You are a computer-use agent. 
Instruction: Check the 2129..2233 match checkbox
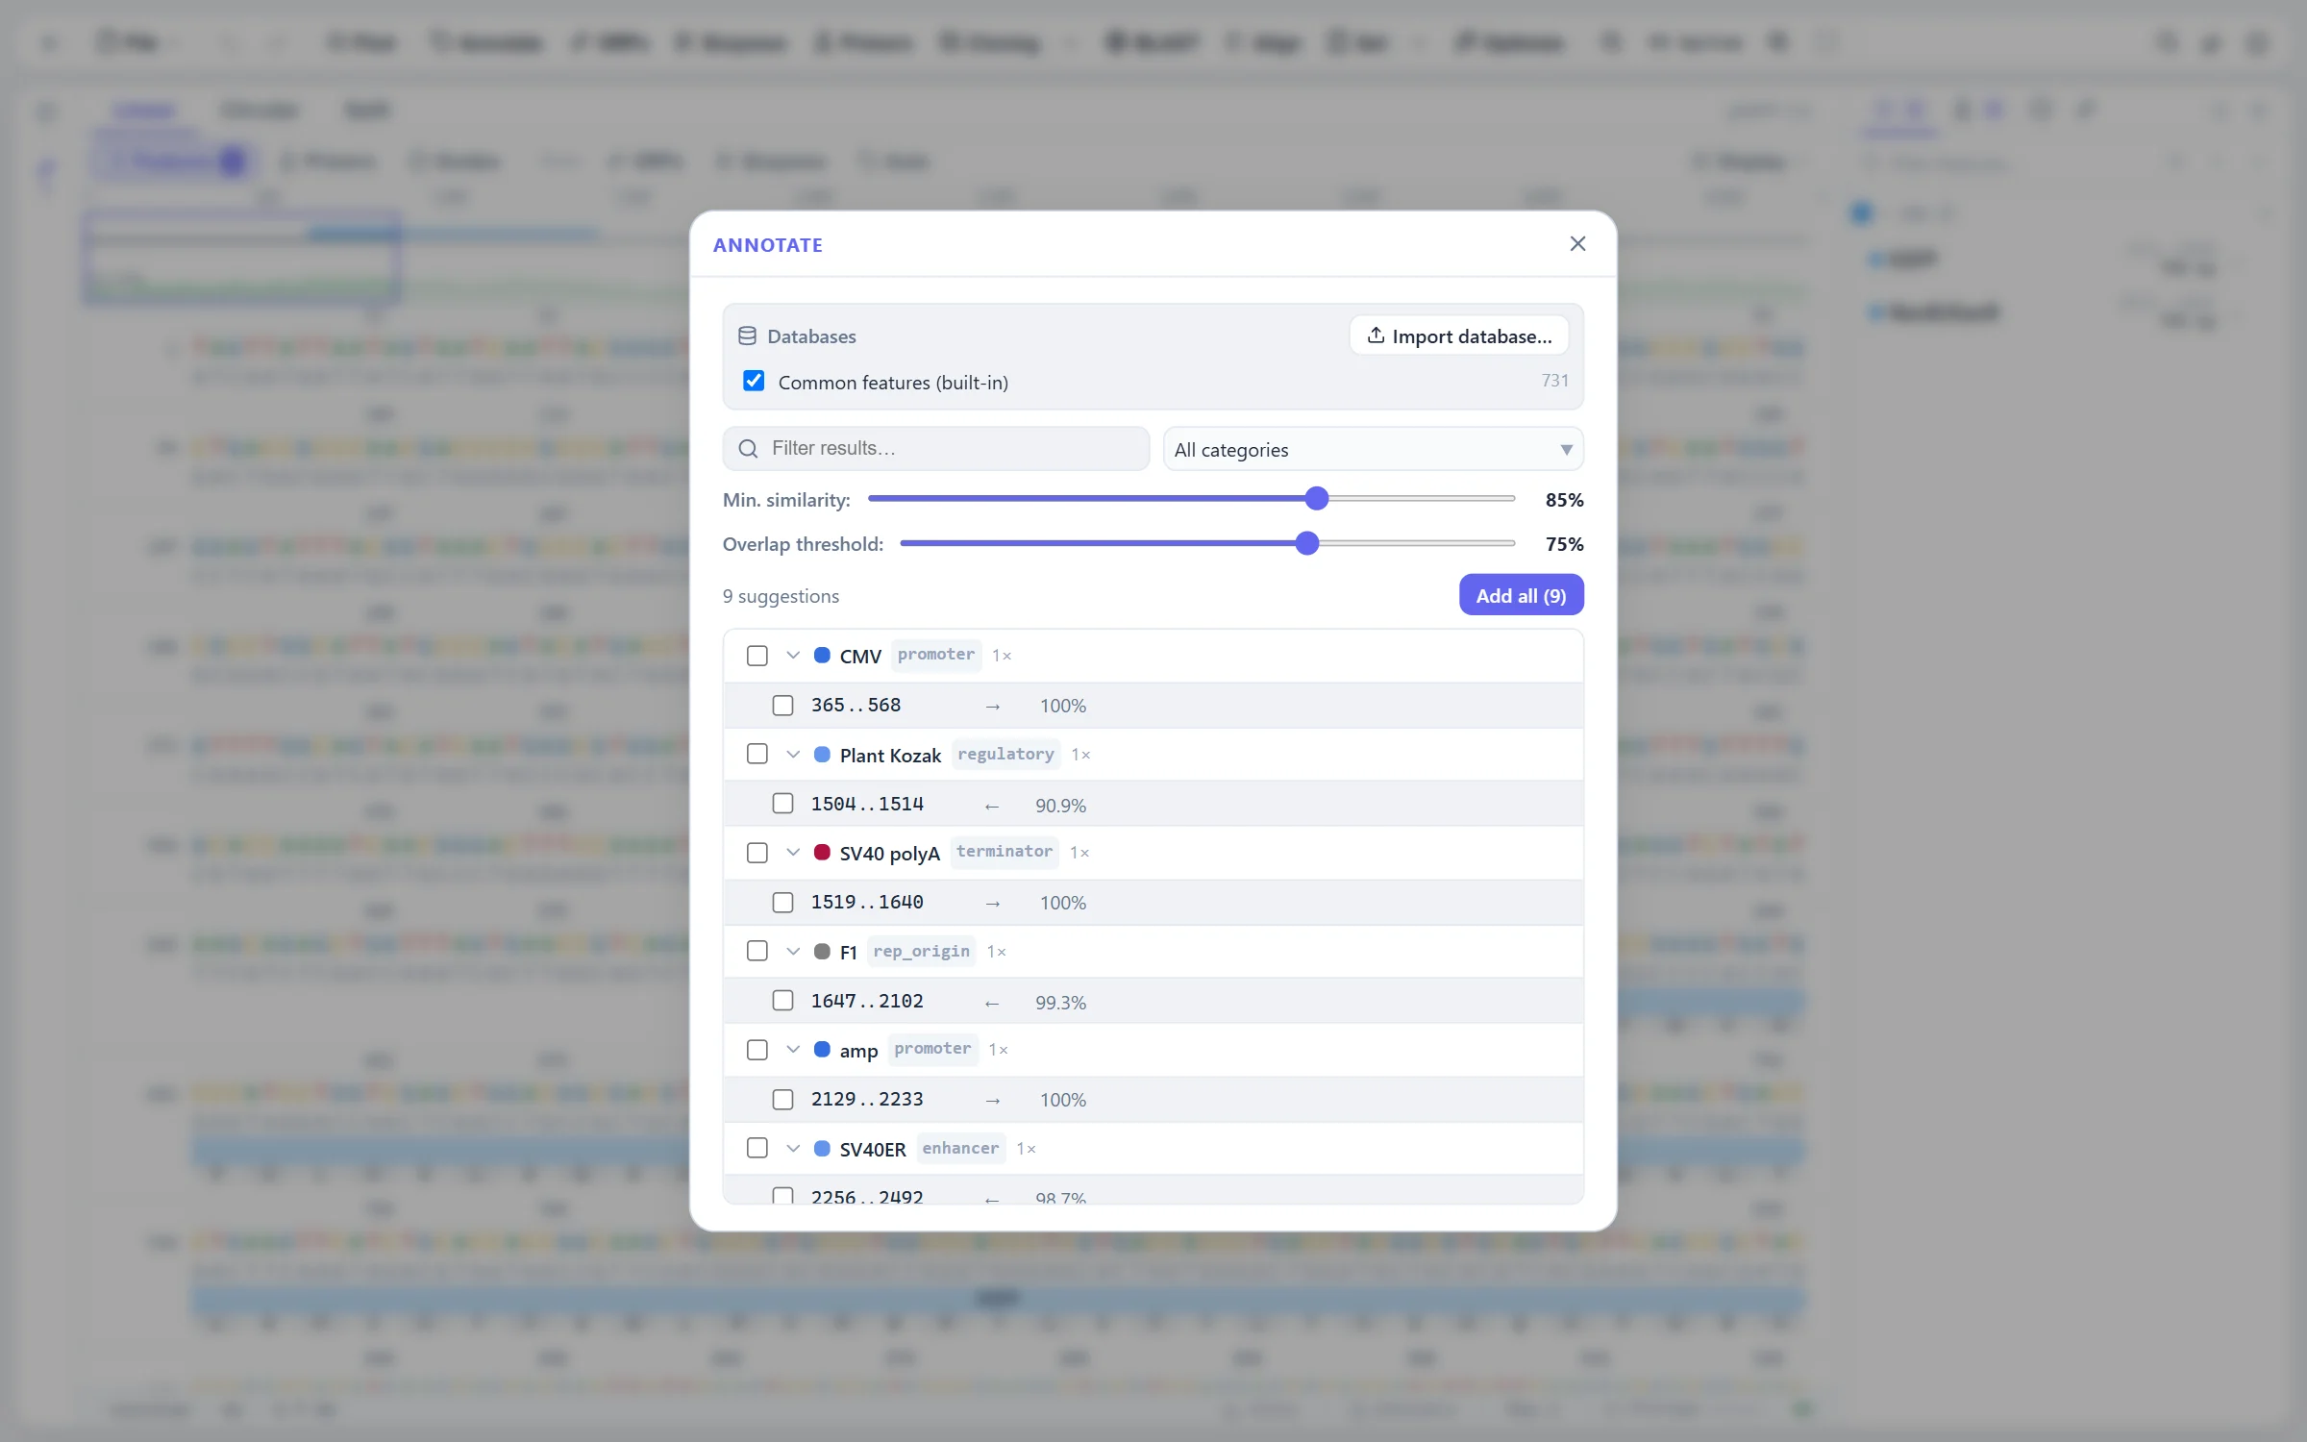783,1099
